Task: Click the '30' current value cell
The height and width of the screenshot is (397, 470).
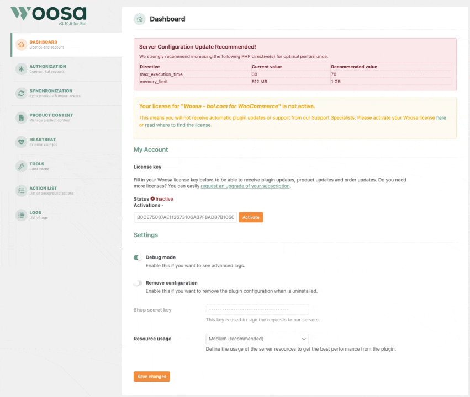Action: point(291,74)
